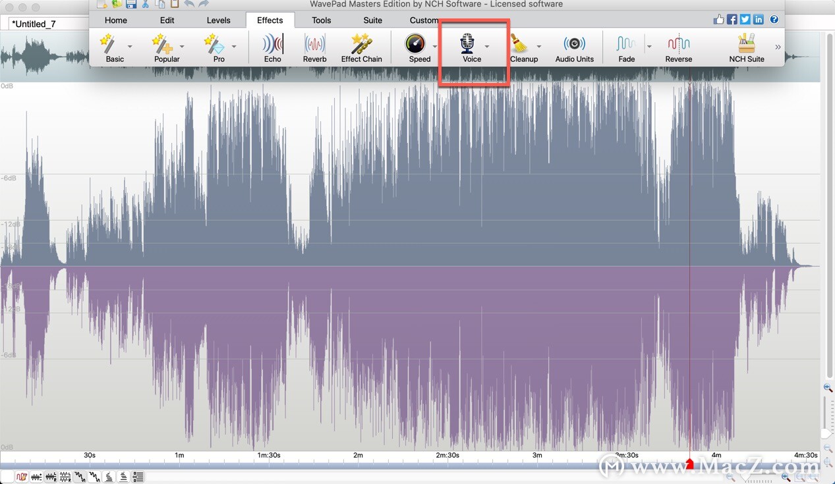Share on Facebook icon

point(732,20)
